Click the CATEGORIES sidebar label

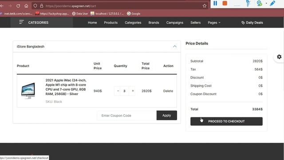pyautogui.click(x=38, y=23)
